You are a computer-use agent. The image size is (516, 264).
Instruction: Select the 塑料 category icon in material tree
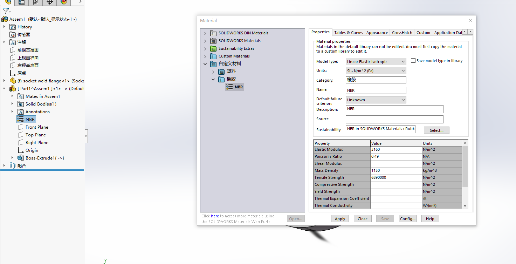(x=221, y=72)
